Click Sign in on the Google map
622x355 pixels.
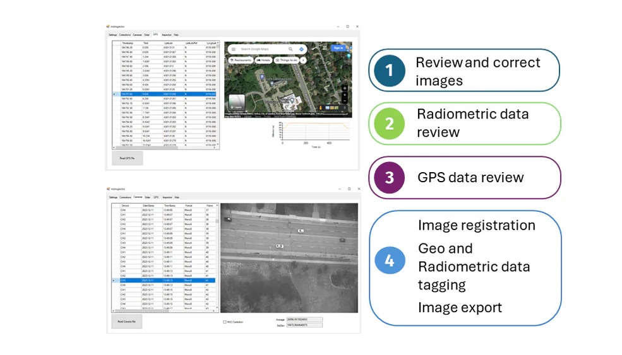pyautogui.click(x=338, y=48)
